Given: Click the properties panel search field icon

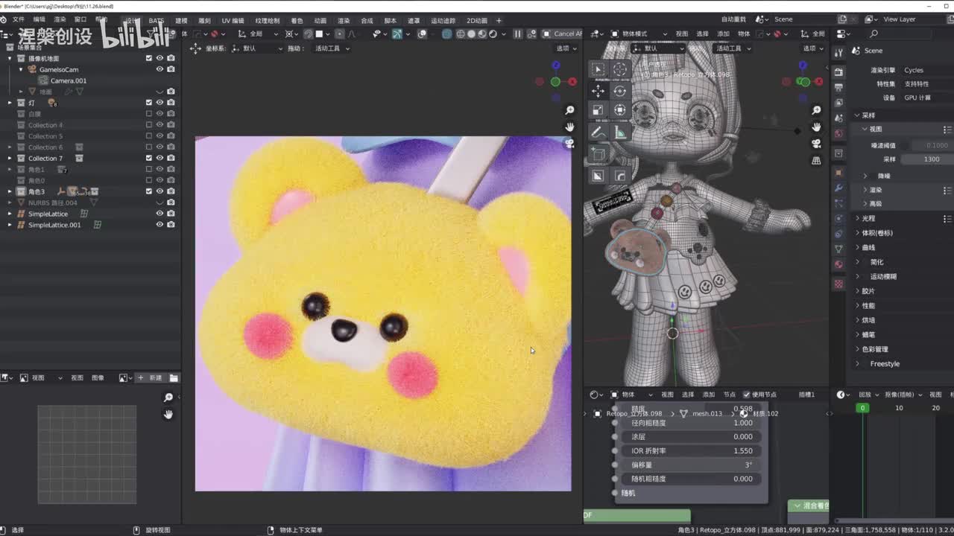Looking at the screenshot, I should [x=874, y=33].
